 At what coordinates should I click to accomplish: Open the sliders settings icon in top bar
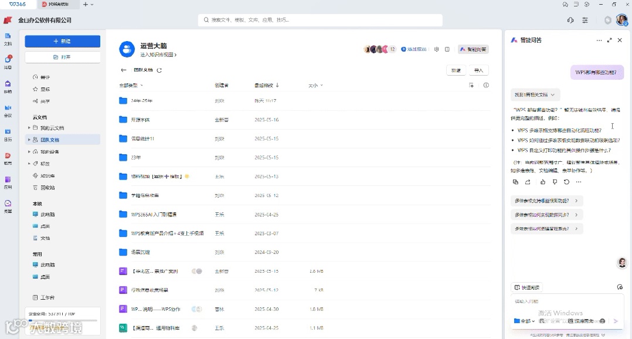coord(585,20)
